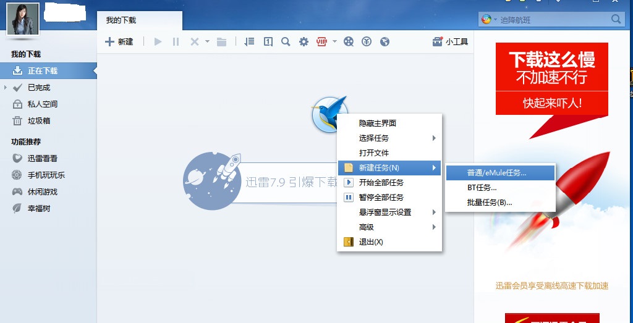Choose 隐藏主界面 from context menu
This screenshot has height=323, width=633.
389,123
